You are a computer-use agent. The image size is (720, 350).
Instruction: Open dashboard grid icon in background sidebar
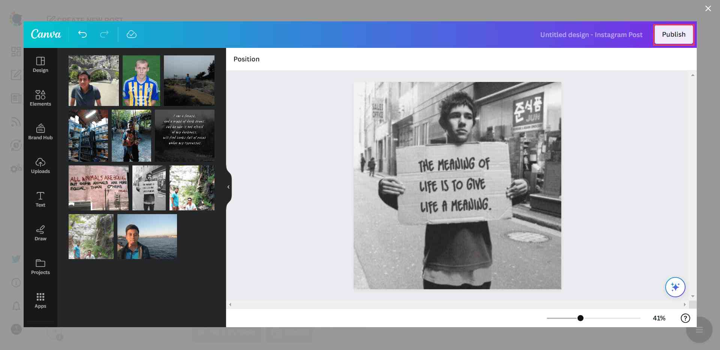click(16, 51)
